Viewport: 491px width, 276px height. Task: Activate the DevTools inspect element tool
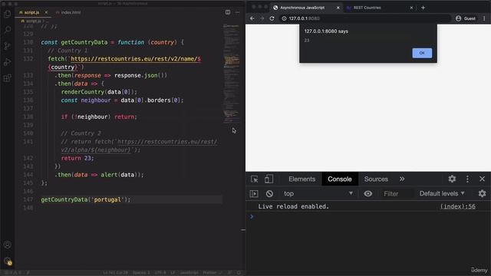(x=254, y=179)
